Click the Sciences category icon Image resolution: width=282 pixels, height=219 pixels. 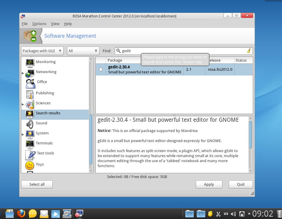click(30, 104)
